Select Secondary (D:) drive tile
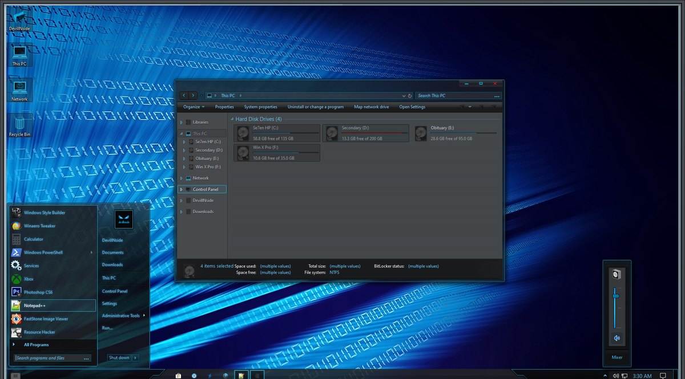This screenshot has height=379, width=685. point(366,133)
